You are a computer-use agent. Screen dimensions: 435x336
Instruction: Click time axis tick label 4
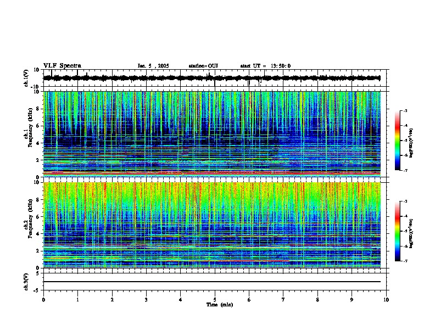tap(181, 300)
